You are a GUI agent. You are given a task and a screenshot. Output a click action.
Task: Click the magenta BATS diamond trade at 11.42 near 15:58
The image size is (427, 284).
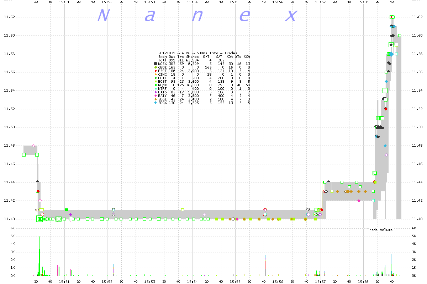click(x=359, y=201)
